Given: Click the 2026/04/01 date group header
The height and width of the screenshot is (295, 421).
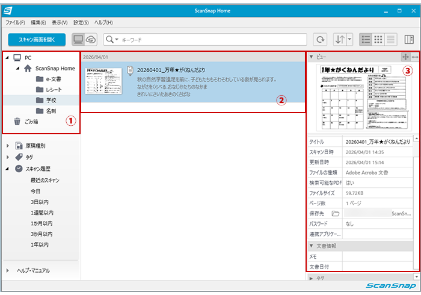Looking at the screenshot, I should (193, 57).
